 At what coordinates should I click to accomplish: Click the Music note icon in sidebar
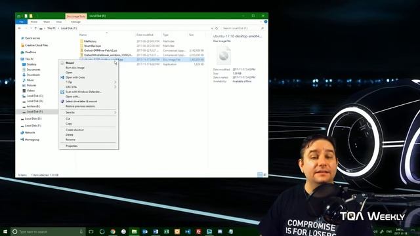point(24,80)
